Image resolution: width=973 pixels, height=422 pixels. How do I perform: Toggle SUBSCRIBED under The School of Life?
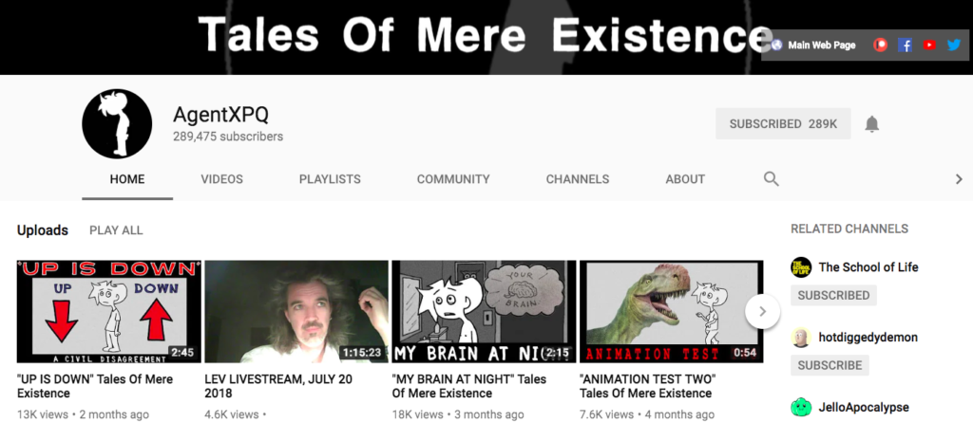(x=833, y=295)
